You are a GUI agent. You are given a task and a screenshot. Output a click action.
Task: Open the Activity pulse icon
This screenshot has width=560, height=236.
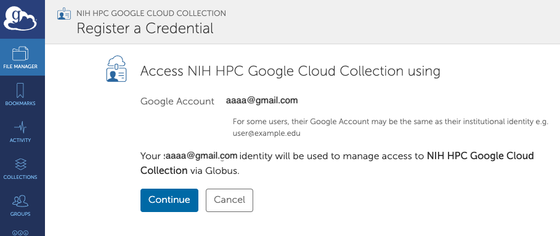(x=20, y=127)
